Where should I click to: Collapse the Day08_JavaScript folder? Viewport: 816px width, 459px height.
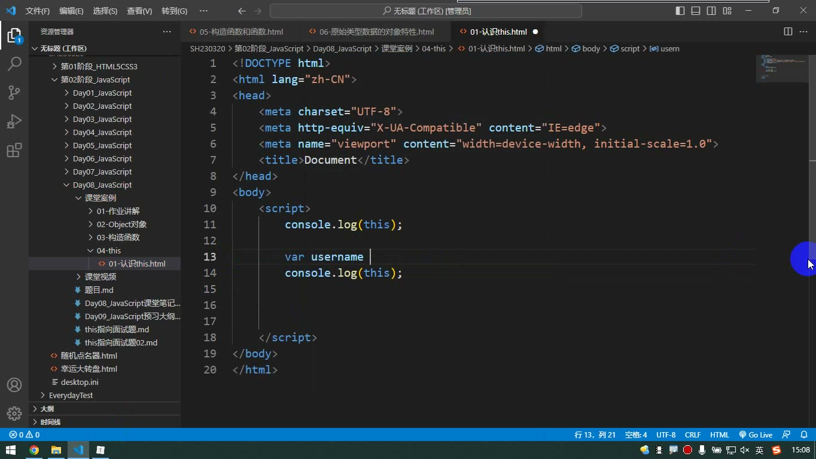coord(102,185)
